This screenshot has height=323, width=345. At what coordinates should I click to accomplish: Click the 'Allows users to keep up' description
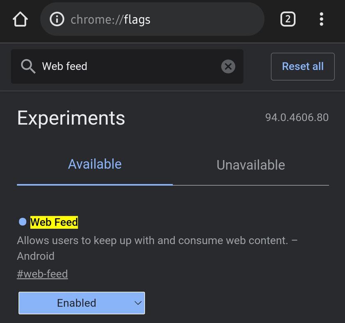pyautogui.click(x=152, y=240)
